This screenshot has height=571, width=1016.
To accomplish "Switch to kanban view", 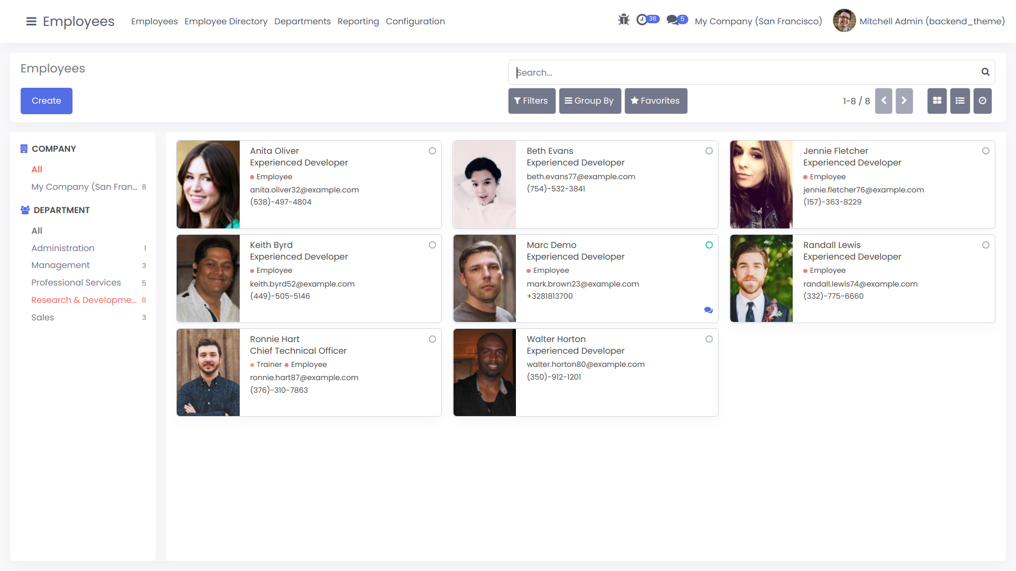I will point(937,100).
